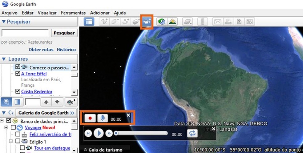Image resolution: width=303 pixels, height=153 pixels.
Task: Toggle sunlight across the landscape
Action: pos(172,22)
